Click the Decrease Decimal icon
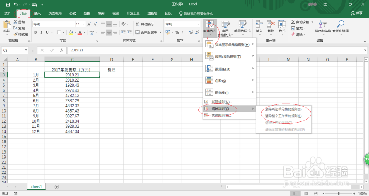The width and height of the screenshot is (369, 196). (197, 32)
